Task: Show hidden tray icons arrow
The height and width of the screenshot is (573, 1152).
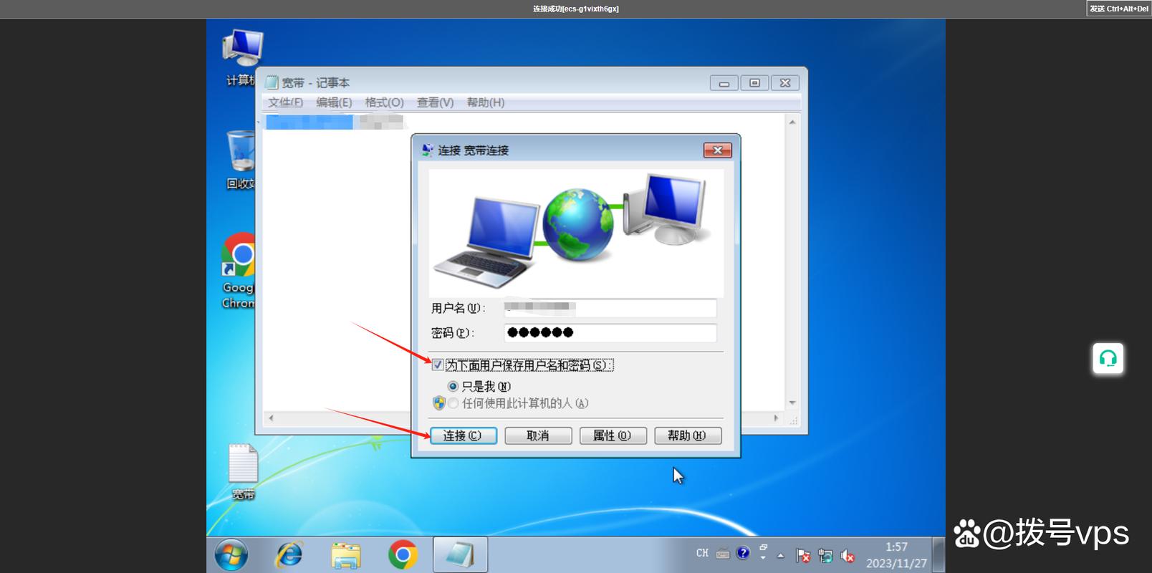Action: (x=781, y=556)
